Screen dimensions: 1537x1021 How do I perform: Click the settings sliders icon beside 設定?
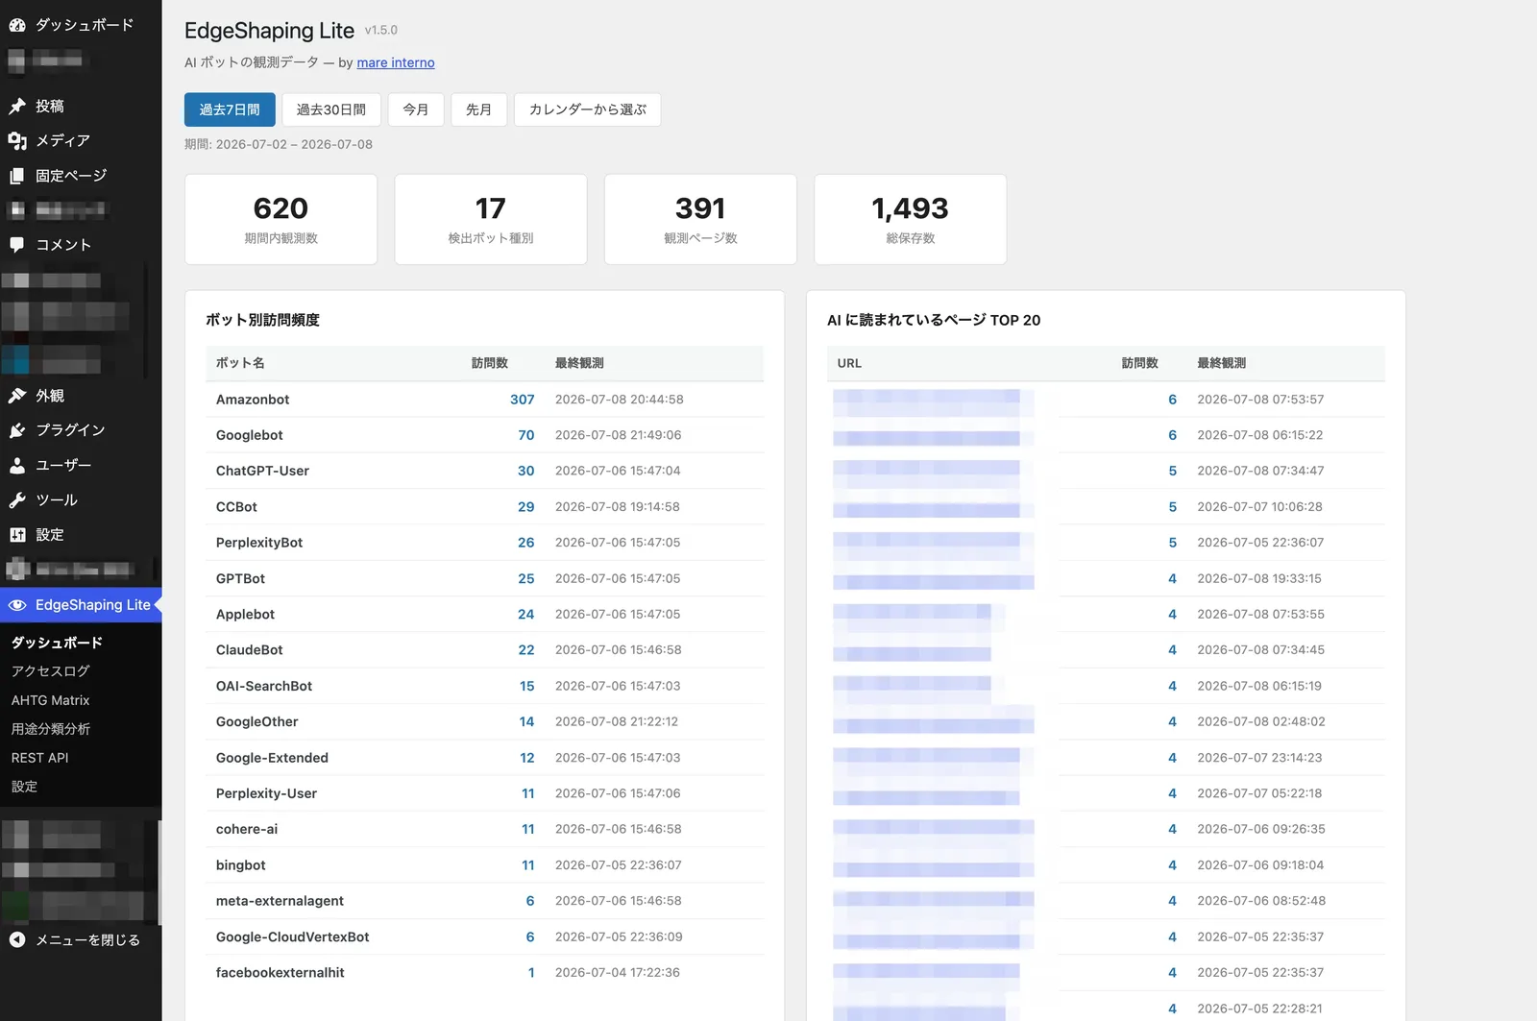17,535
